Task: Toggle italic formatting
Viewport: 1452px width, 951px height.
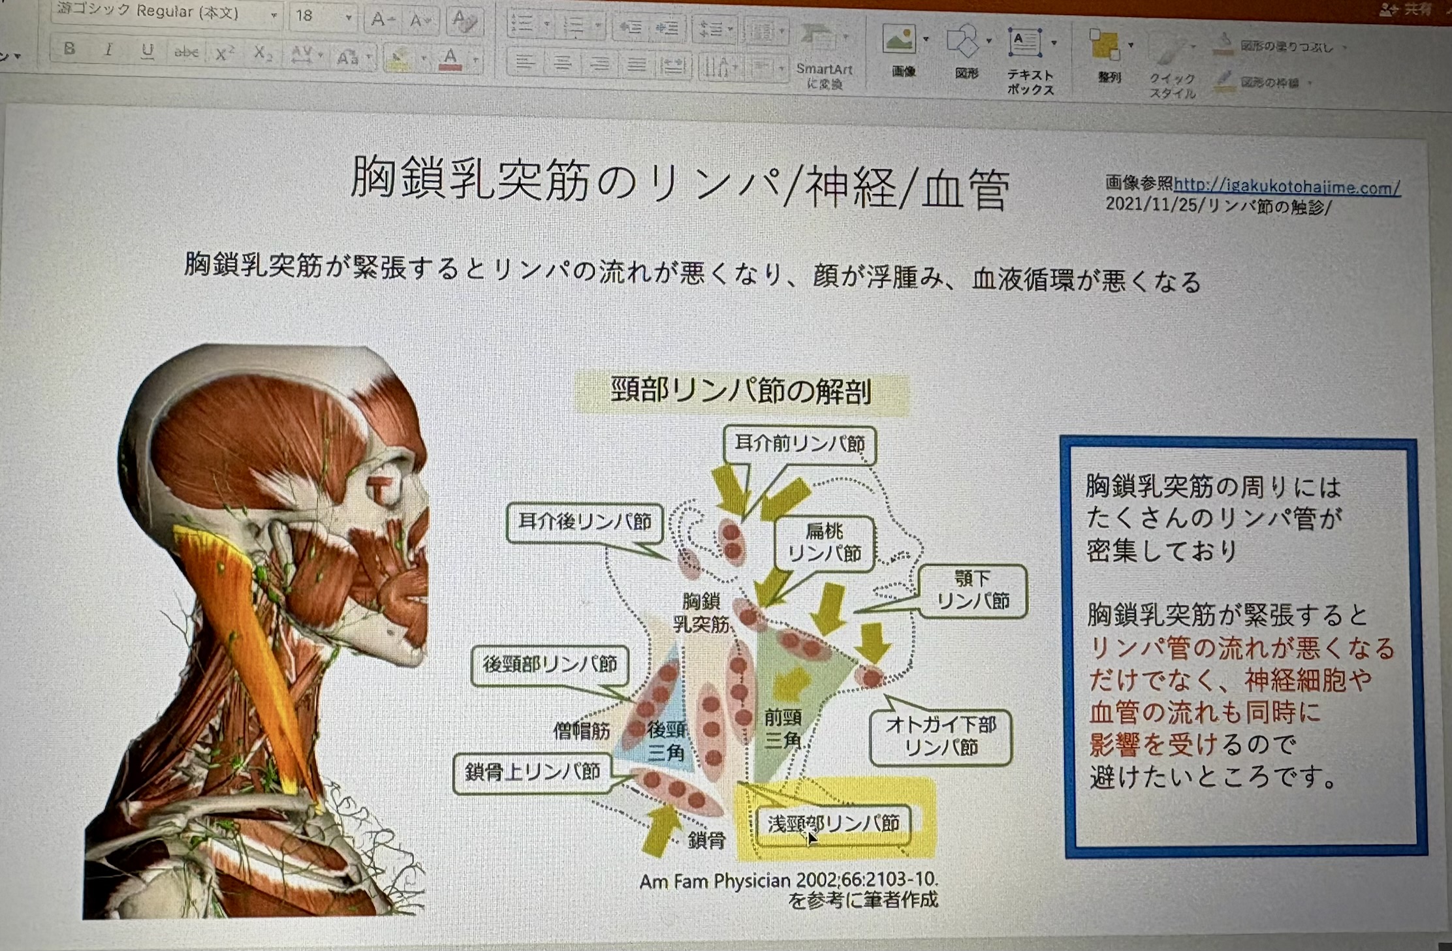Action: pos(109,50)
